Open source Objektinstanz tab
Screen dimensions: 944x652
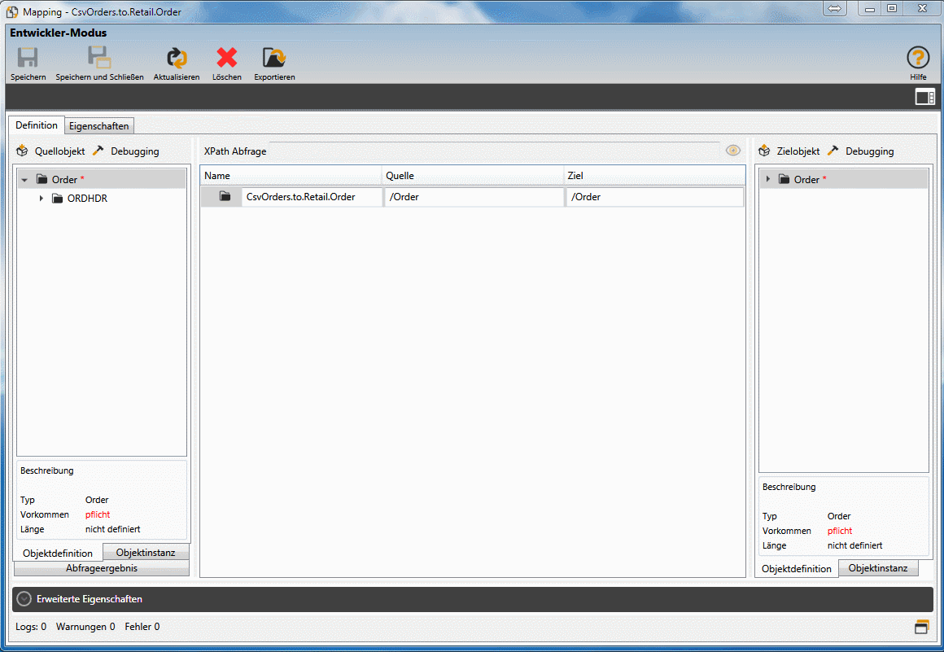click(x=146, y=553)
